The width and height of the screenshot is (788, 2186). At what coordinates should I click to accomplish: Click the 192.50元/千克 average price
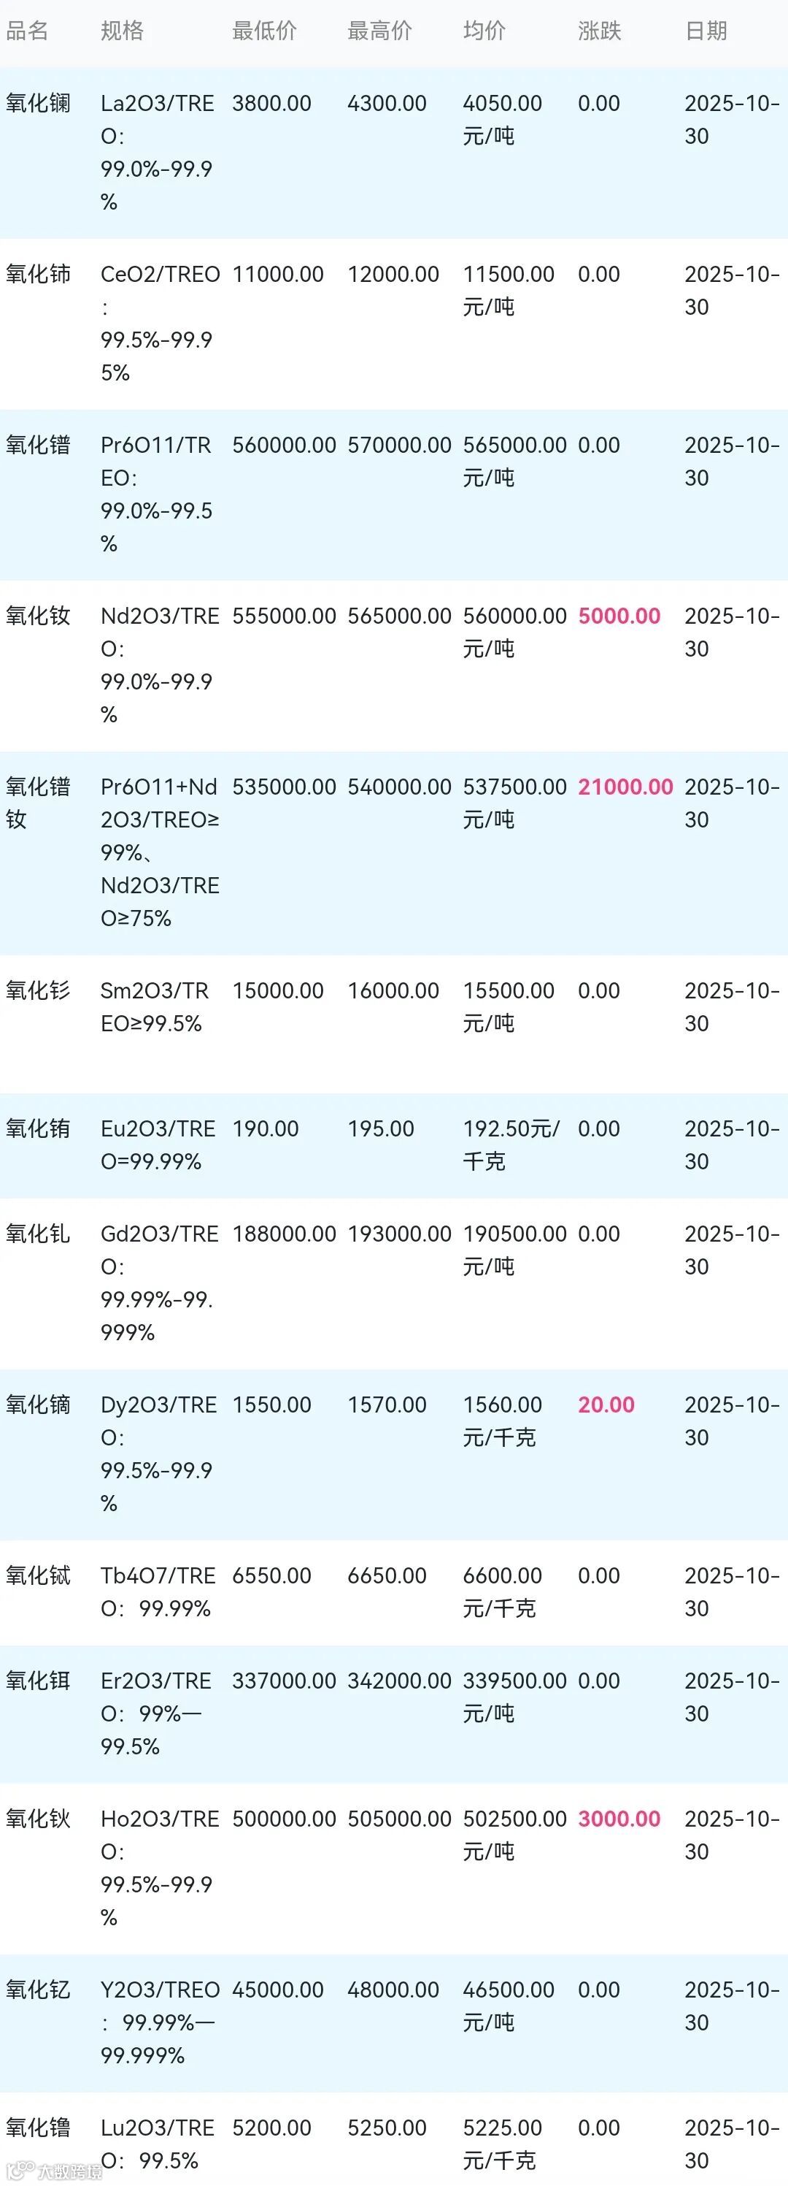point(511,1144)
